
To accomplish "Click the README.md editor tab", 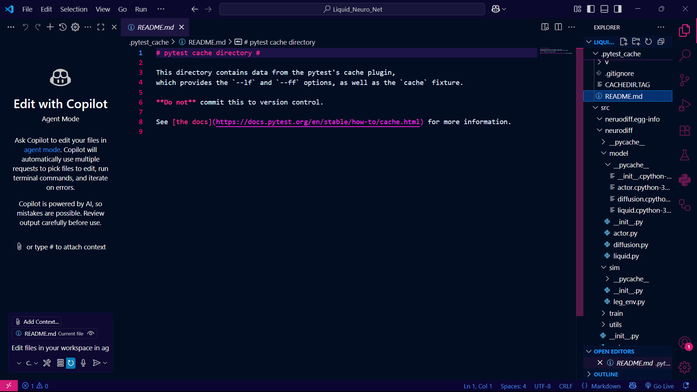I will pyautogui.click(x=155, y=27).
